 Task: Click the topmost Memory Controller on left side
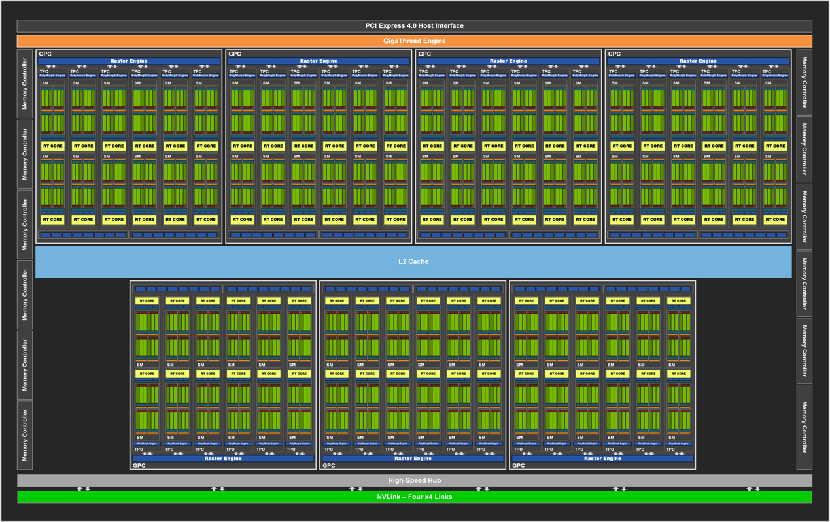25,84
